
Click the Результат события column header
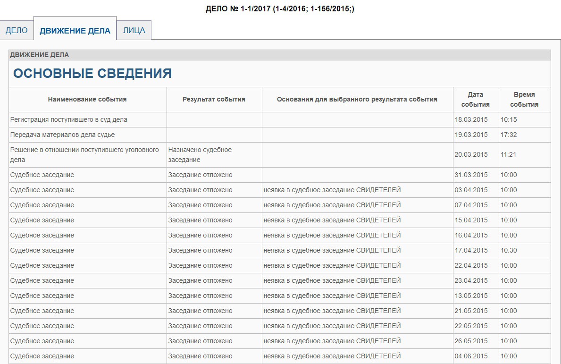point(214,99)
